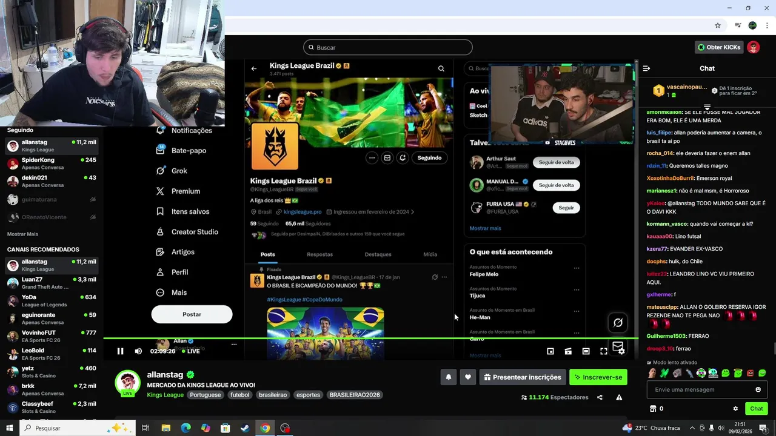Viewport: 776px width, 436px height.
Task: Click the esportes tag
Action: (308, 395)
